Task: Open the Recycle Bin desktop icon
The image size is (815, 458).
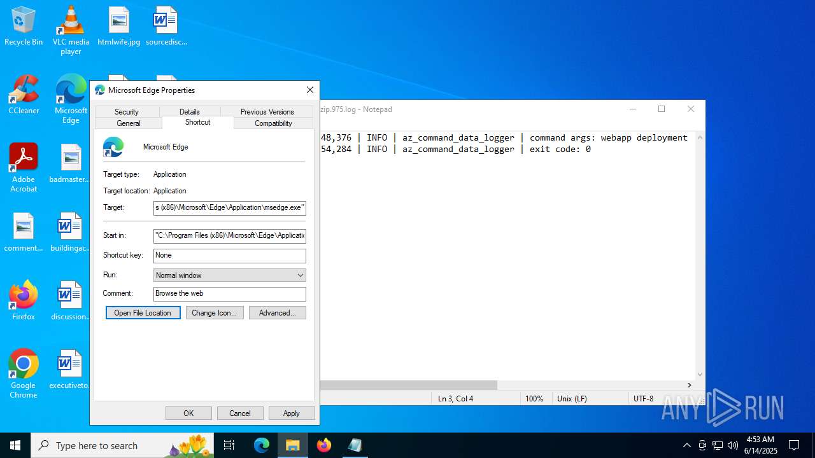Action: [x=24, y=27]
